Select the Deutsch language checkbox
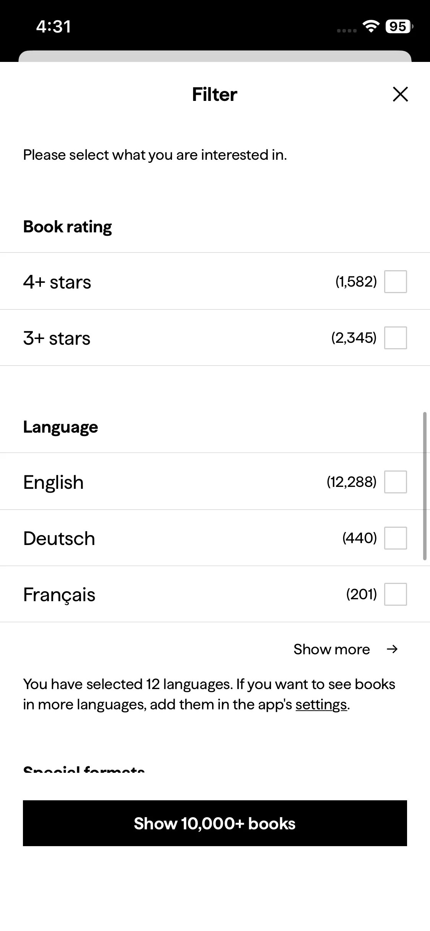 (x=395, y=538)
